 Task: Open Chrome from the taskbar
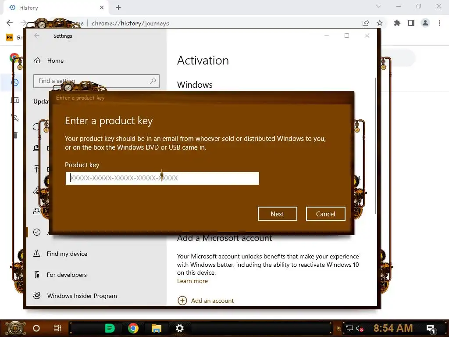click(133, 328)
